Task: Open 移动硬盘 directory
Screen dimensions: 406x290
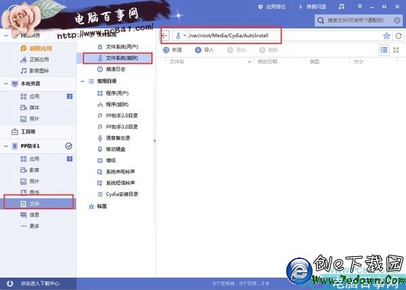Action: pyautogui.click(x=112, y=149)
